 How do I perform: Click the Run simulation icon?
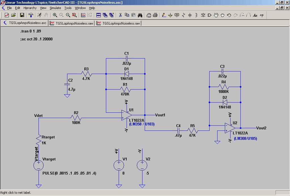[39, 15]
